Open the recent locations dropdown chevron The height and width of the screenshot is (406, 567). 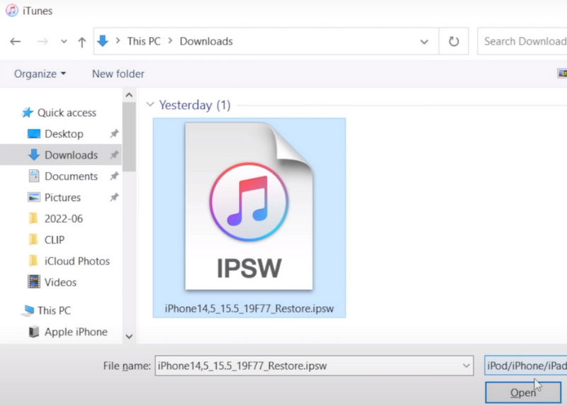click(x=64, y=42)
